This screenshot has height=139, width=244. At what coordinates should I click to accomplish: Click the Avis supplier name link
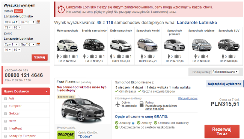[12, 99]
